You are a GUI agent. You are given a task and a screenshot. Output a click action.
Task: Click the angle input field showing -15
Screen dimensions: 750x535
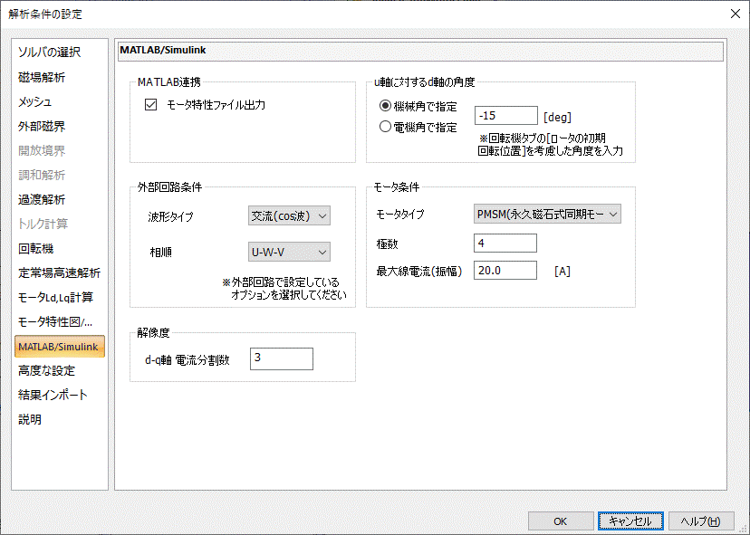coord(505,116)
